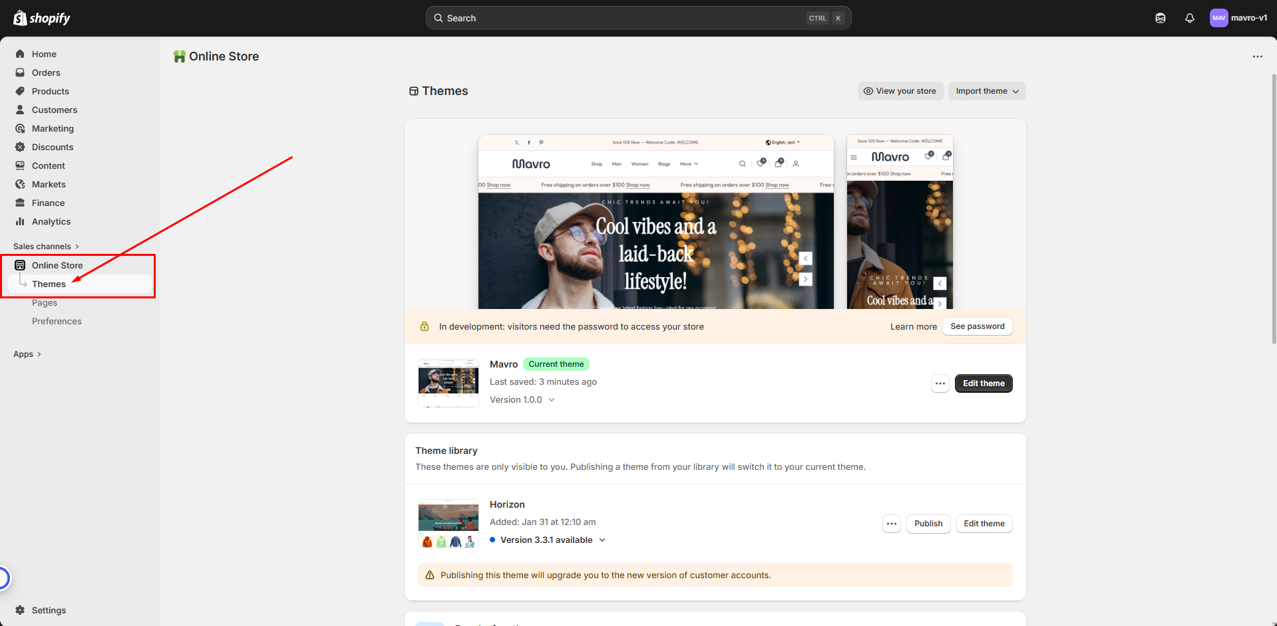
Task: Open the Home section
Action: coord(43,54)
